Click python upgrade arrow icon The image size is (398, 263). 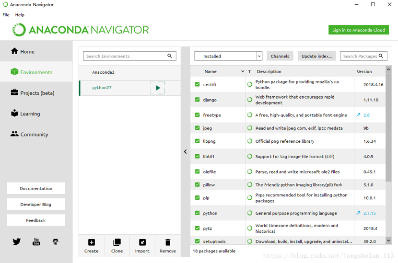[x=358, y=213]
